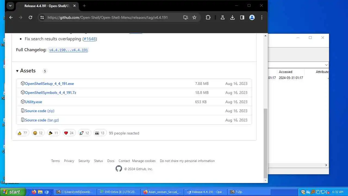The height and width of the screenshot is (196, 348).
Task: Reload the GitHub release page
Action: pyautogui.click(x=30, y=17)
